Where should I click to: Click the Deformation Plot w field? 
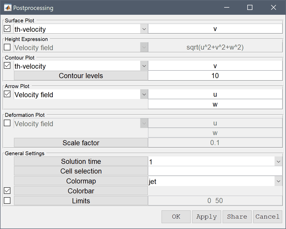click(215, 133)
